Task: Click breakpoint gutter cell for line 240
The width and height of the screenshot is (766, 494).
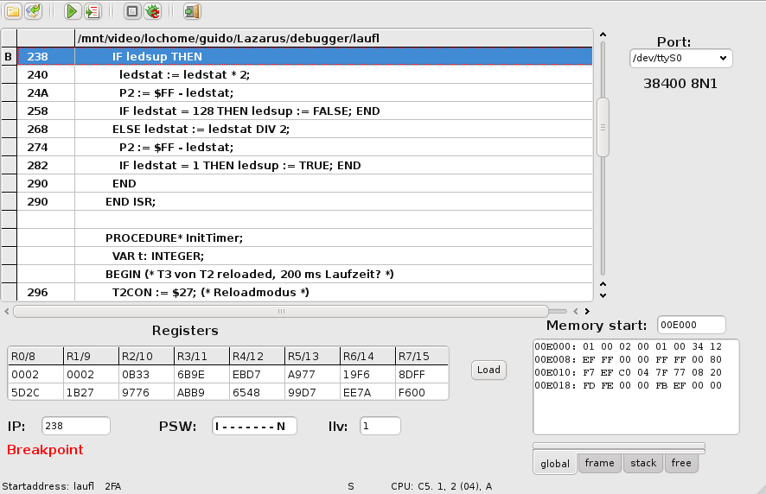Action: point(9,74)
